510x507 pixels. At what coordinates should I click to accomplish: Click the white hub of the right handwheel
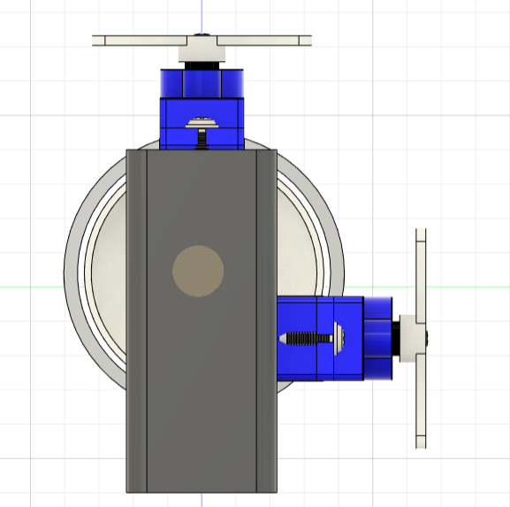coord(407,338)
